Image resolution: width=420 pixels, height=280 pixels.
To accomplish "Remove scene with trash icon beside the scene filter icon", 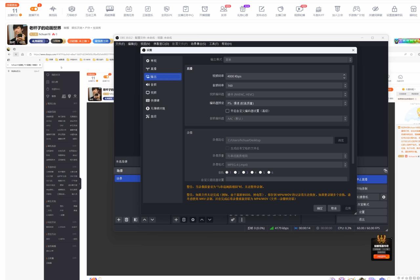I will (x=126, y=220).
